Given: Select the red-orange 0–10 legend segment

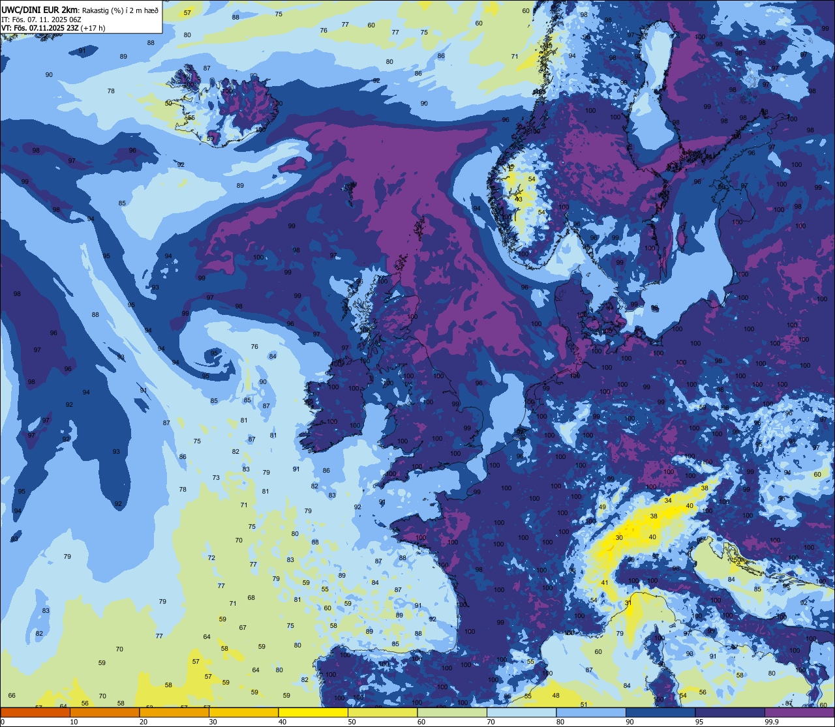Looking at the screenshot, I should click(35, 713).
